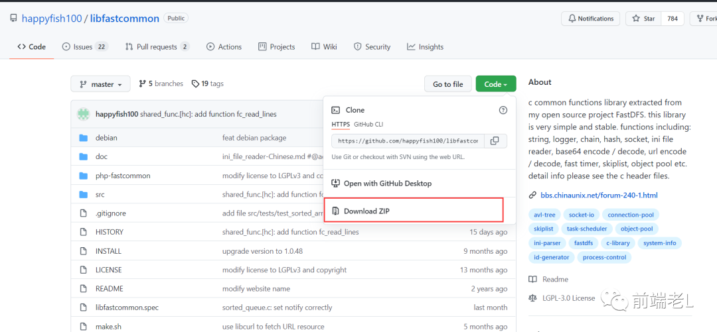This screenshot has width=717, height=332.
Task: Click the task-scheduler topic tag
Action: point(587,229)
